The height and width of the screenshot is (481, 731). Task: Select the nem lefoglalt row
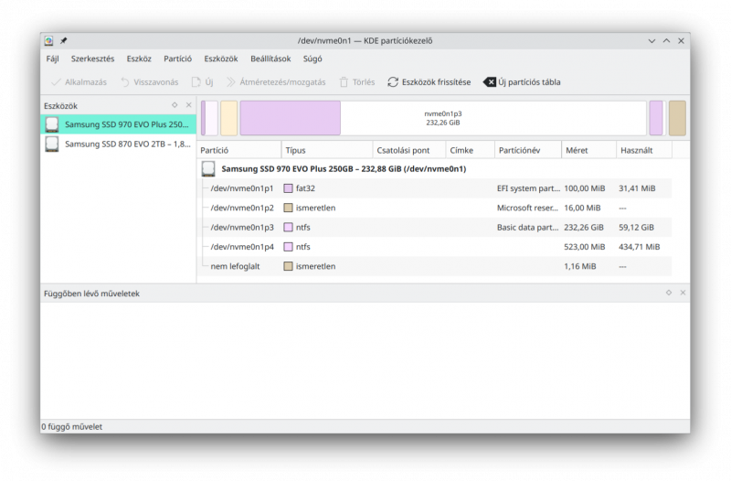(x=436, y=266)
